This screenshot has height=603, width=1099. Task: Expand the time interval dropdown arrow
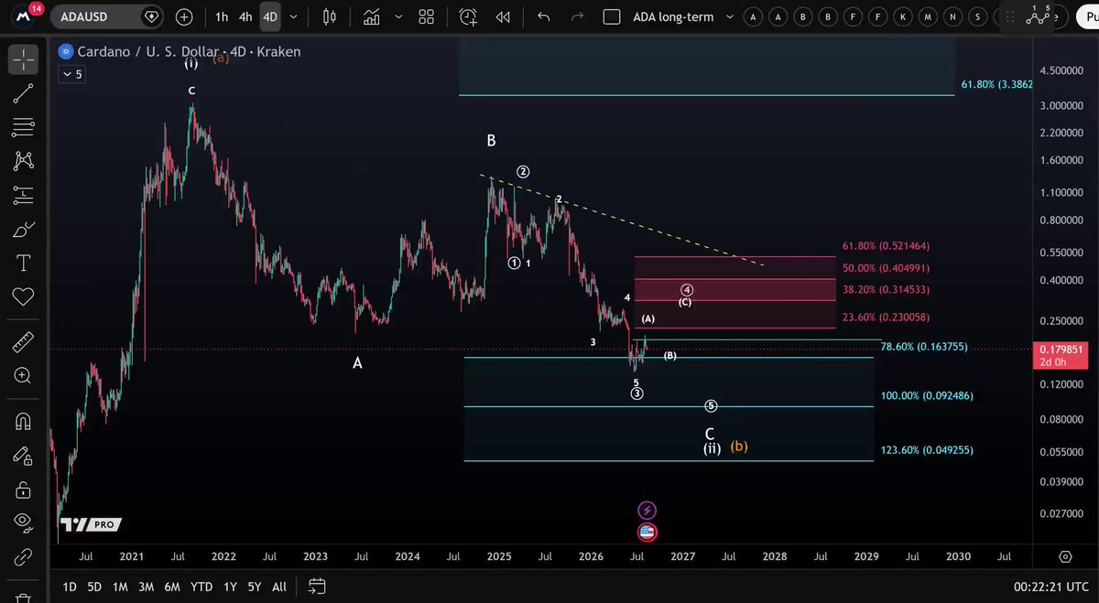click(x=295, y=16)
